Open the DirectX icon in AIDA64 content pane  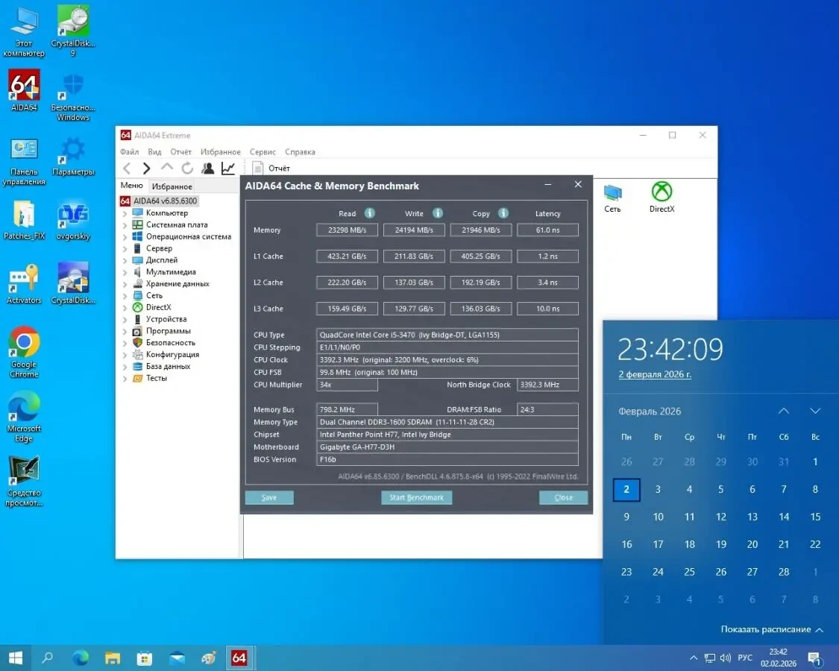pyautogui.click(x=662, y=198)
